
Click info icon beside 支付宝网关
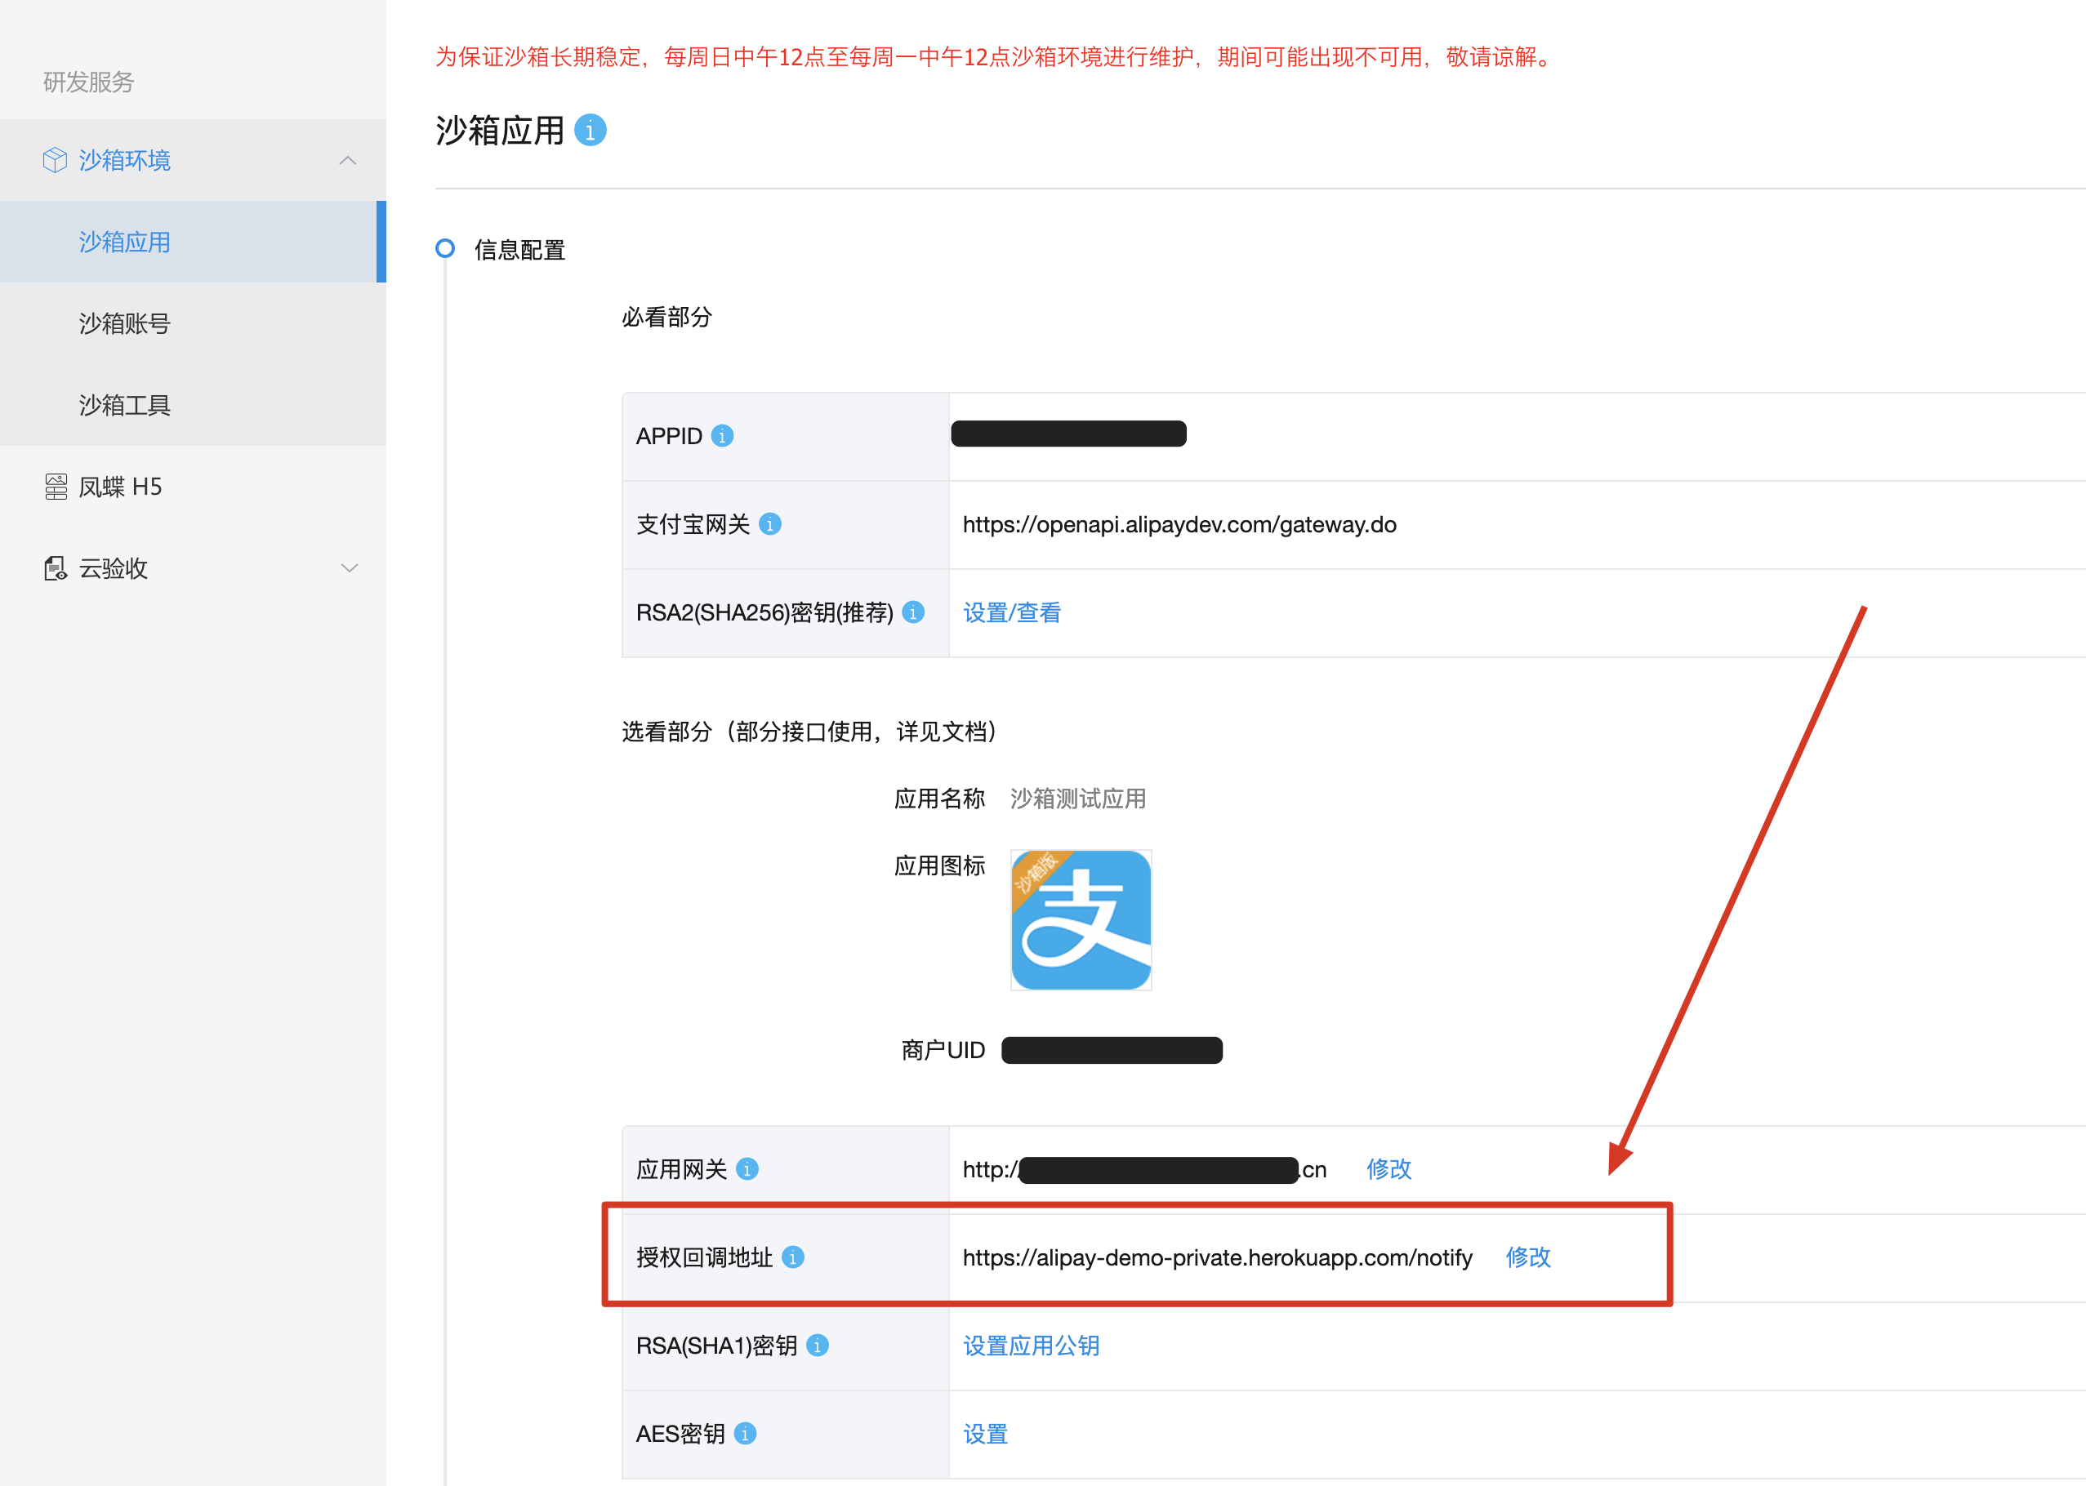tap(769, 524)
